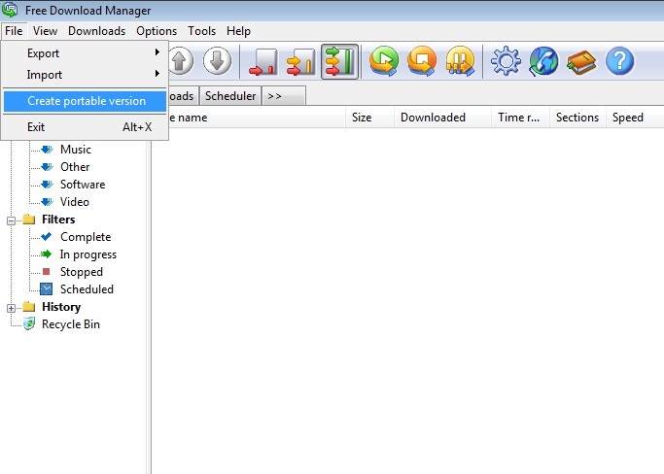
Task: Select the History tree label
Action: coord(61,306)
